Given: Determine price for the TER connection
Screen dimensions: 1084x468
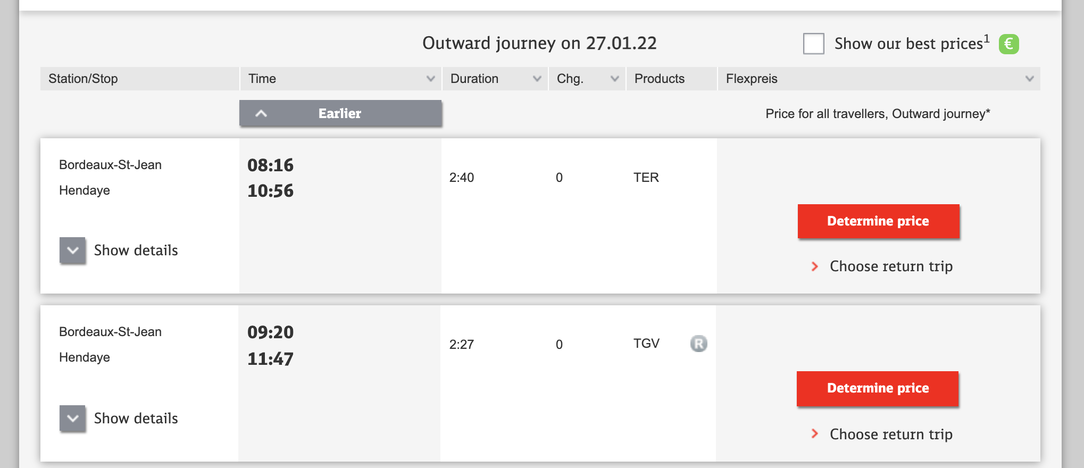Looking at the screenshot, I should pyautogui.click(x=878, y=221).
